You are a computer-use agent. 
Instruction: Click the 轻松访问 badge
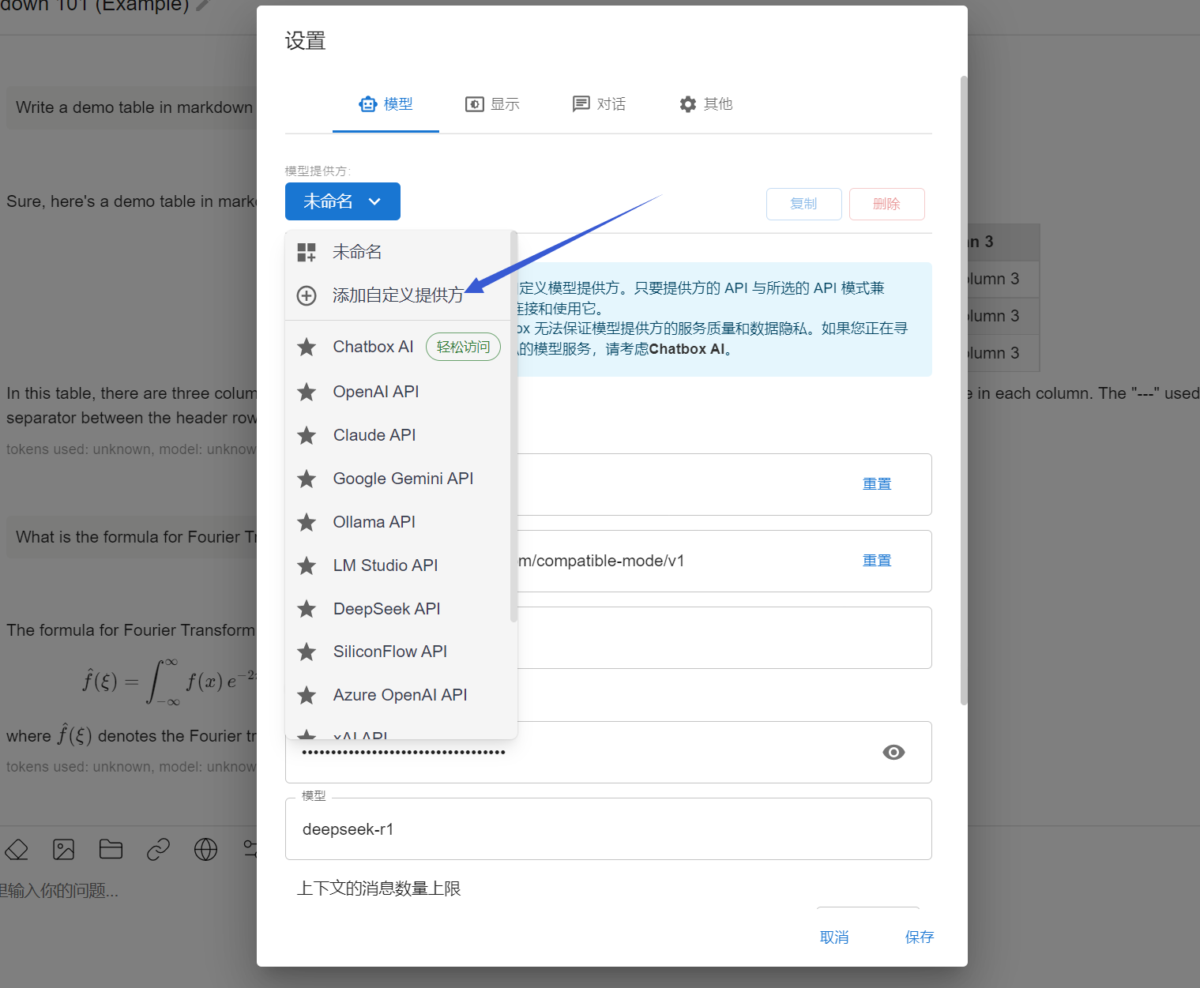tap(463, 347)
